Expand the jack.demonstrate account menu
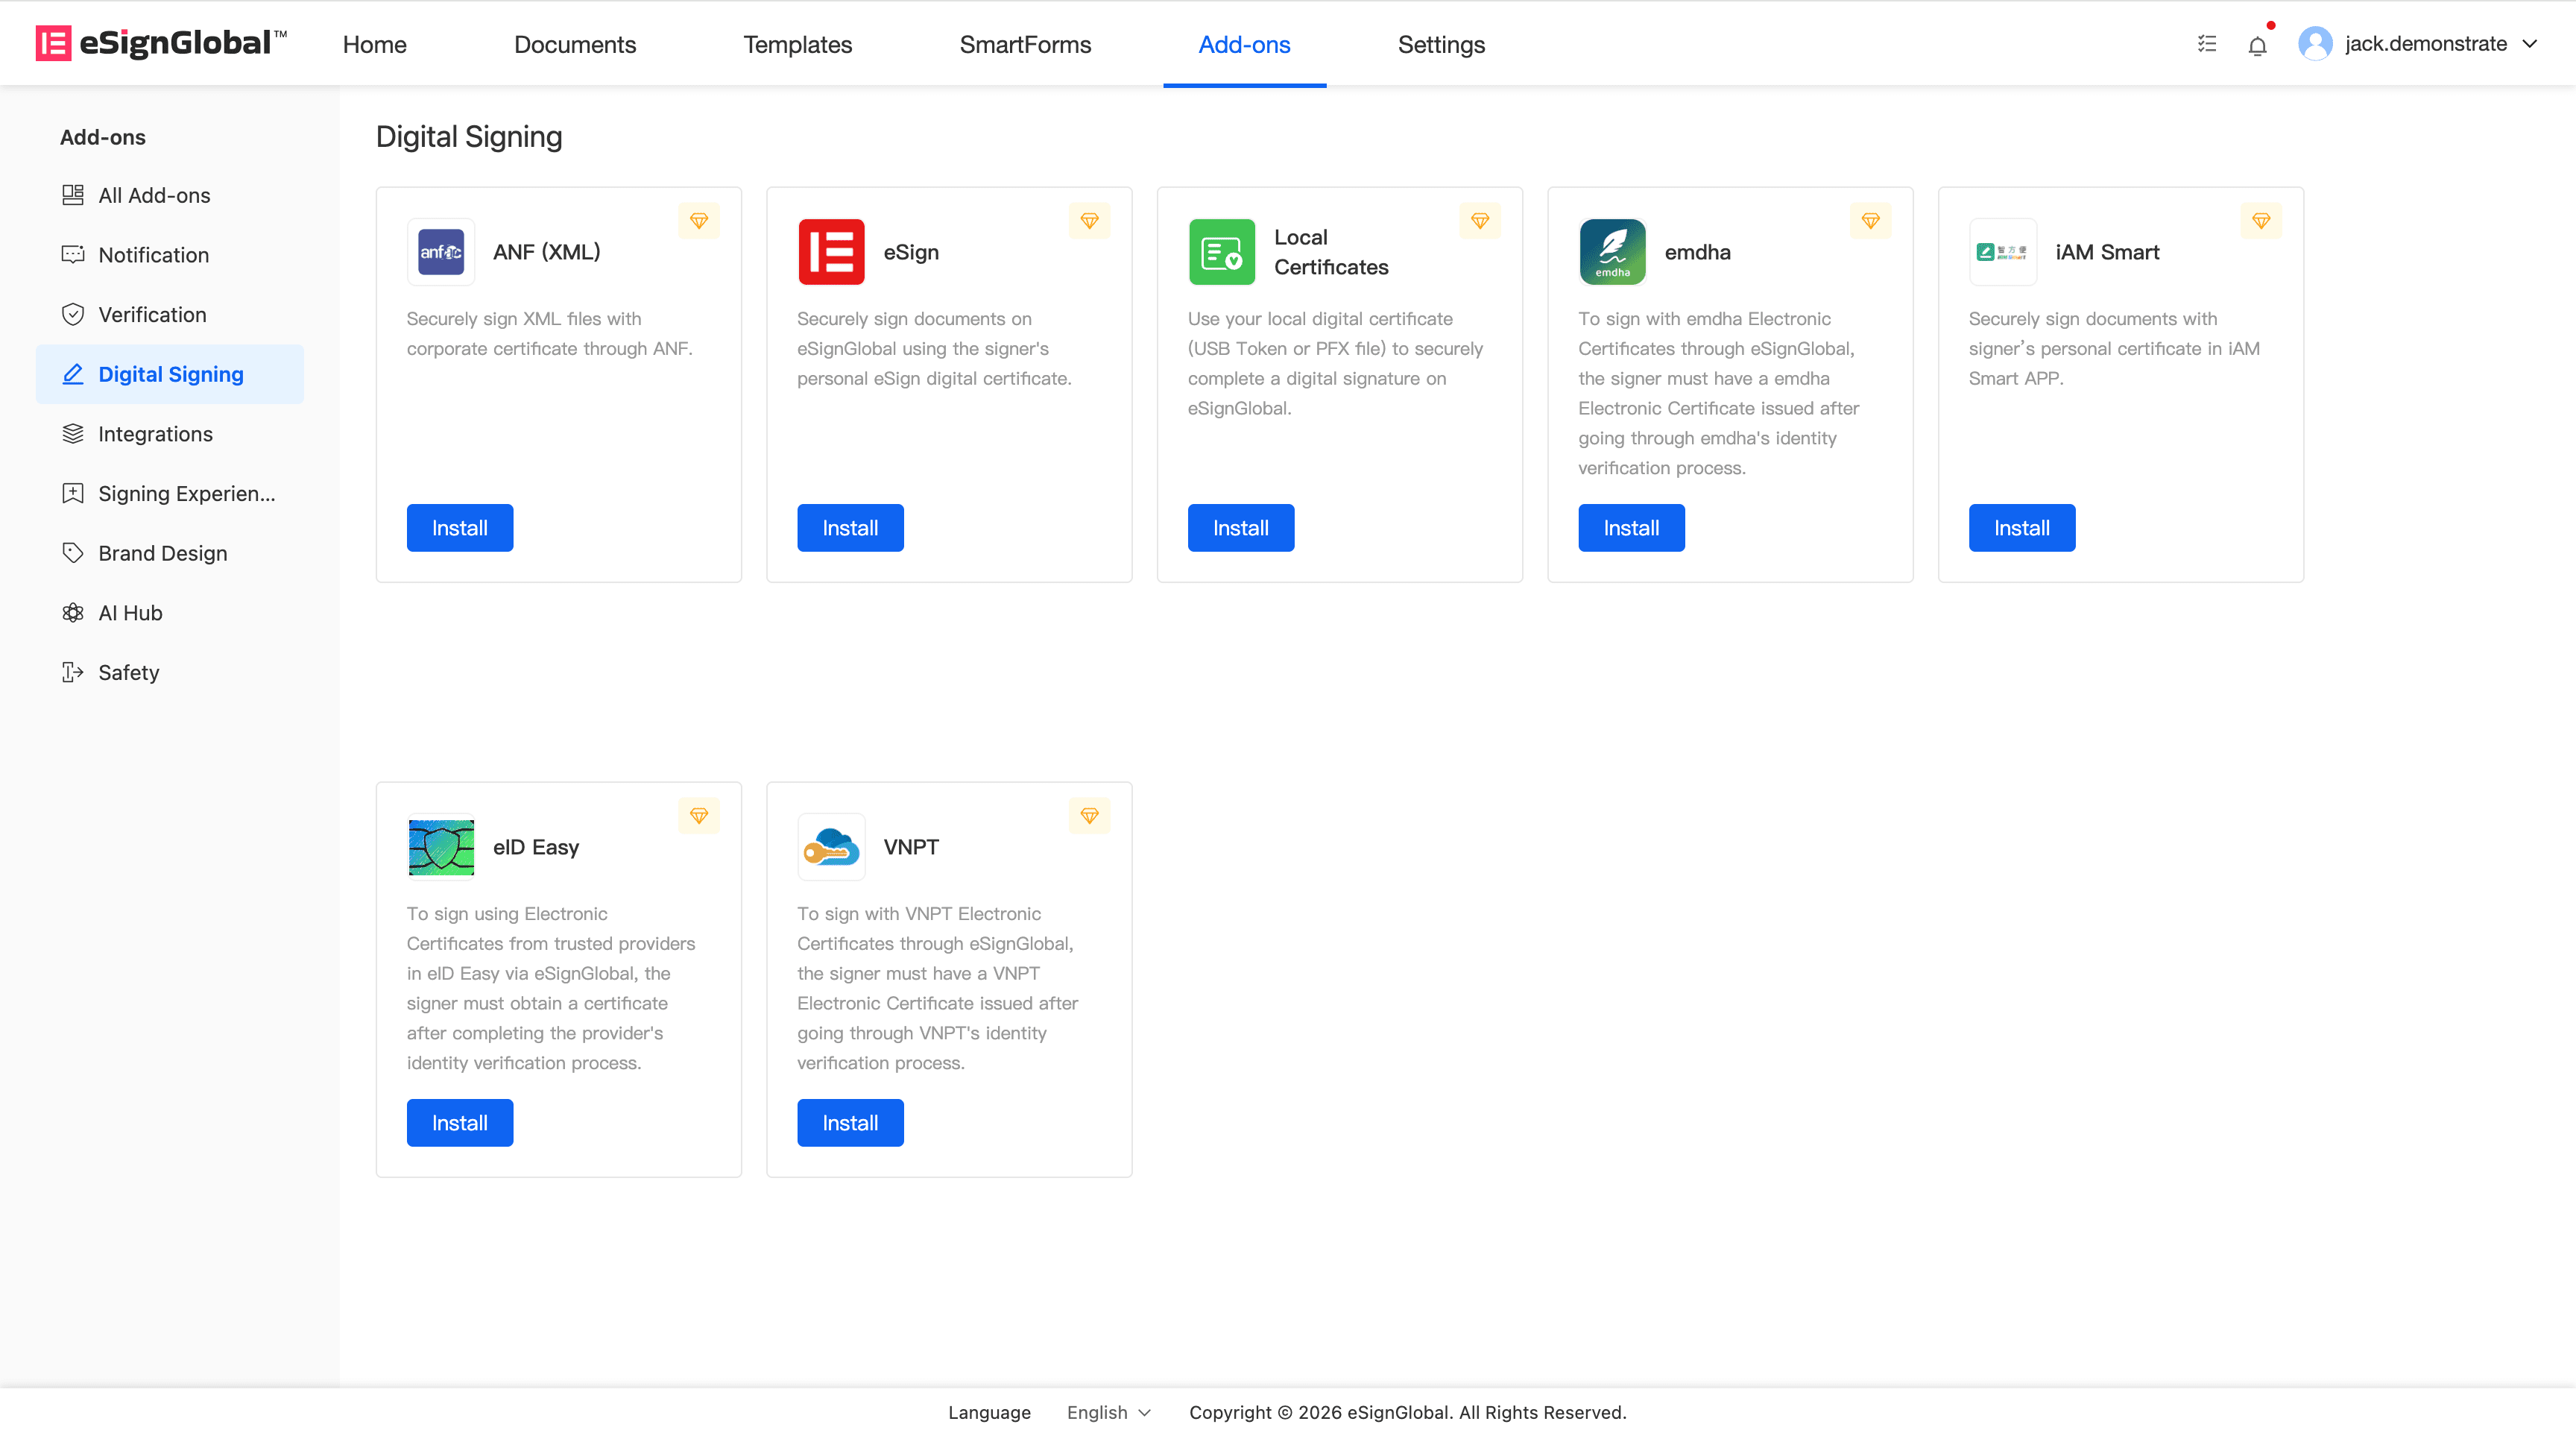2576x1436 pixels. coord(2529,44)
